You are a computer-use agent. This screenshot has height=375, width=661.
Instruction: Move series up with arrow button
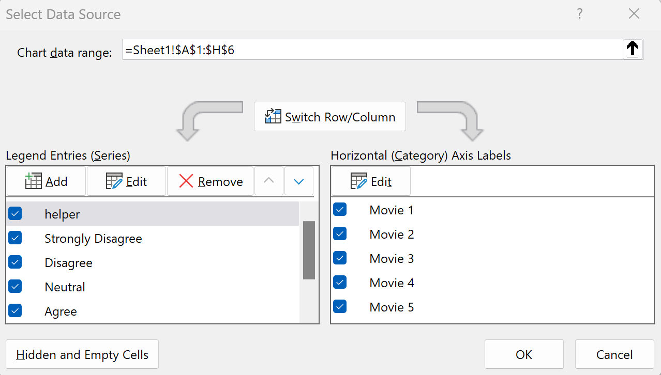click(x=269, y=181)
